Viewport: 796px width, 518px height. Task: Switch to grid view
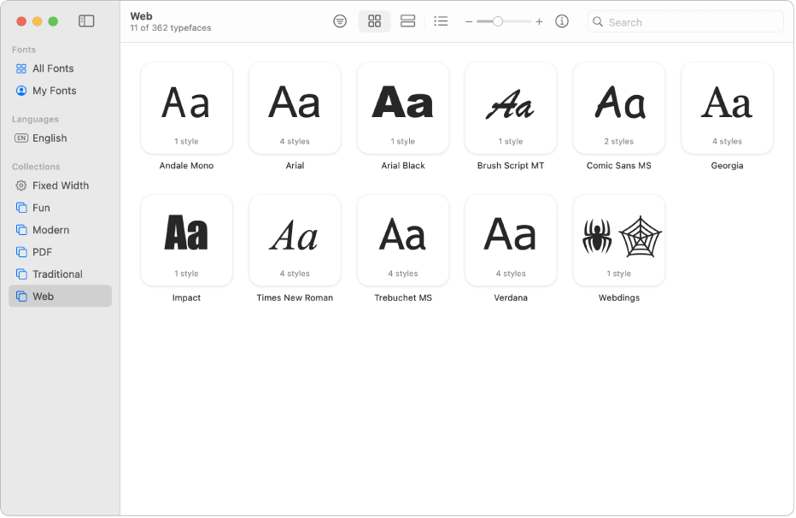pyautogui.click(x=375, y=21)
